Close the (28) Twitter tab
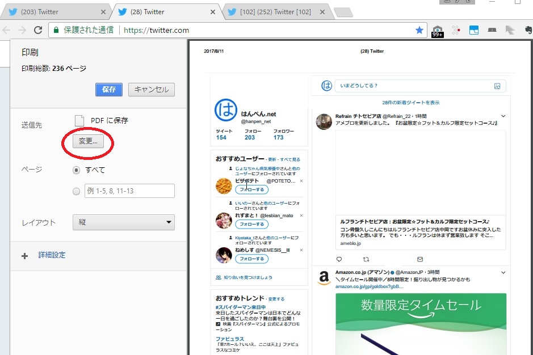This screenshot has width=533, height=355. tap(213, 12)
